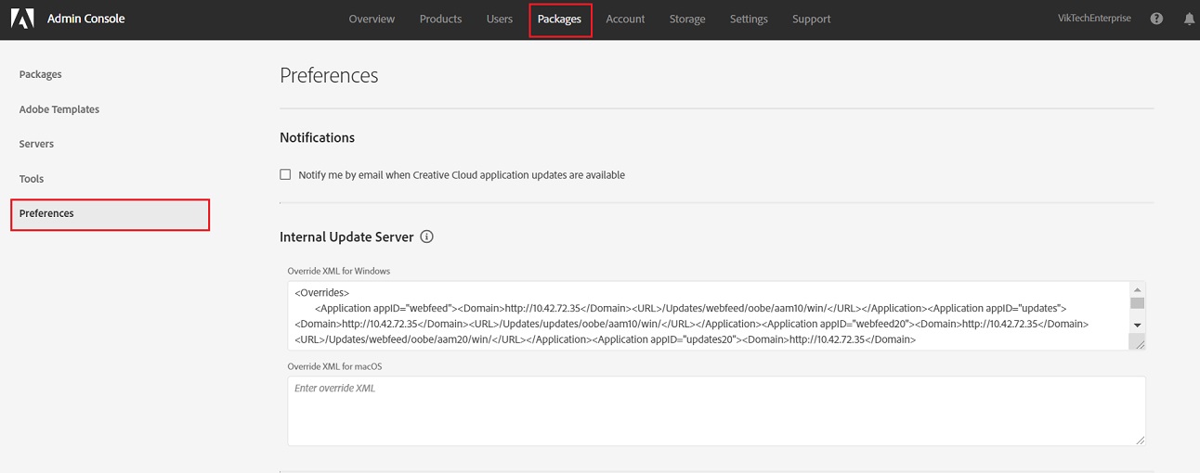Screen dimensions: 1200x473
Task: Open the Users tab
Action: point(500,19)
